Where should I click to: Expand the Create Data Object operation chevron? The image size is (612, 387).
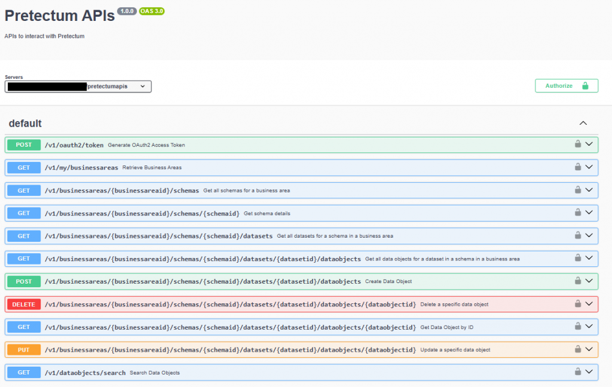coord(589,281)
